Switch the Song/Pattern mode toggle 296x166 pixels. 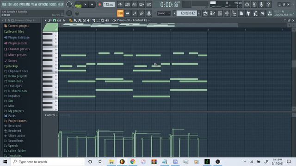78,5
